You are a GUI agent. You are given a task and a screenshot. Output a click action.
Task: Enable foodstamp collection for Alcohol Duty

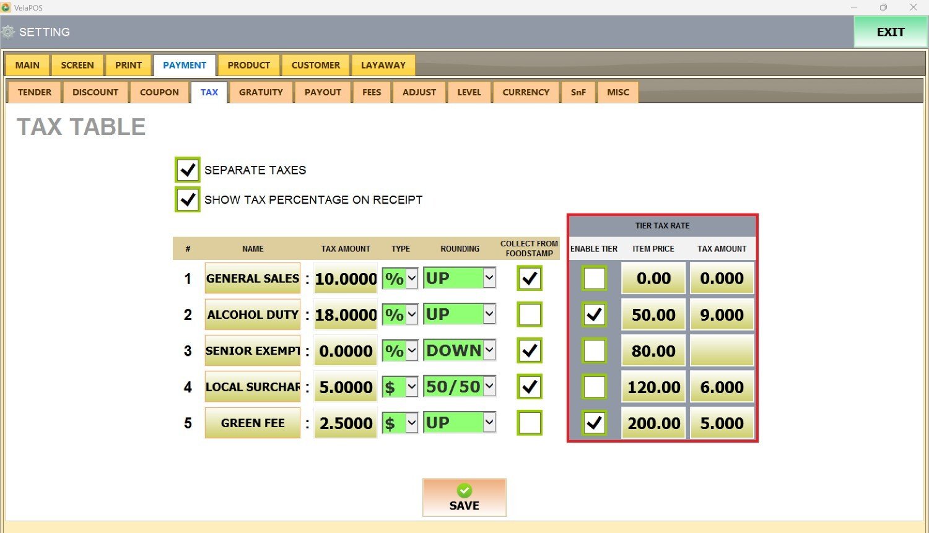click(x=530, y=314)
